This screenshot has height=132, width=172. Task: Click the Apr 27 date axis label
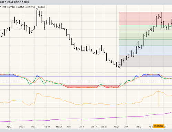click(x=9, y=127)
